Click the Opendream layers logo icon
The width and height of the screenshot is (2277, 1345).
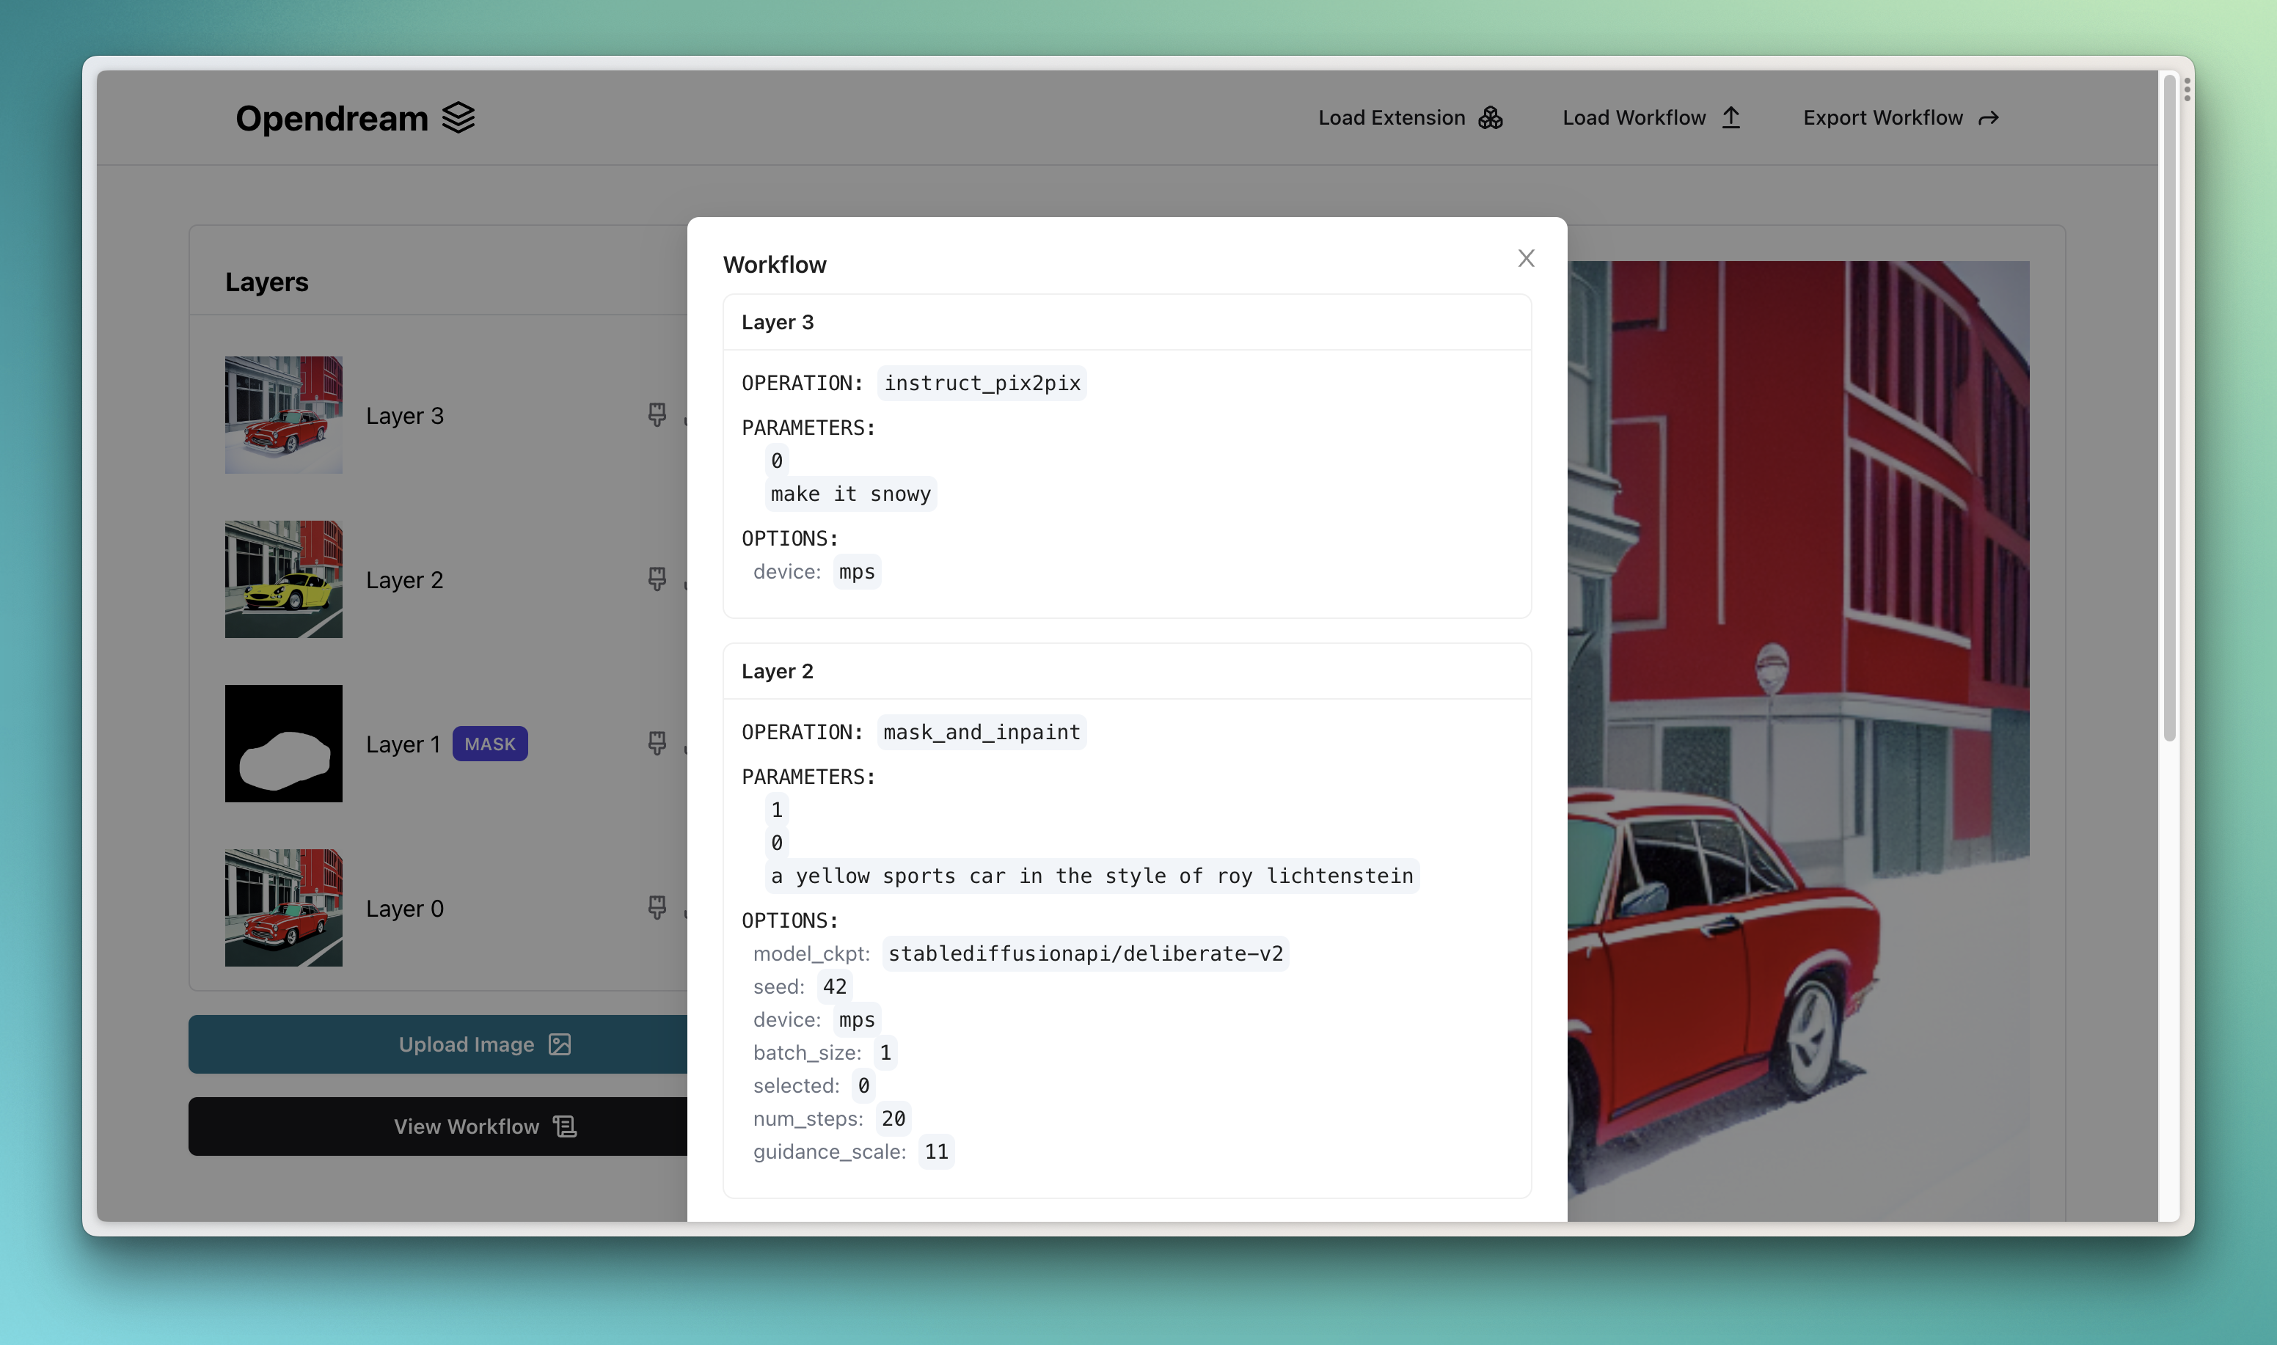point(458,118)
